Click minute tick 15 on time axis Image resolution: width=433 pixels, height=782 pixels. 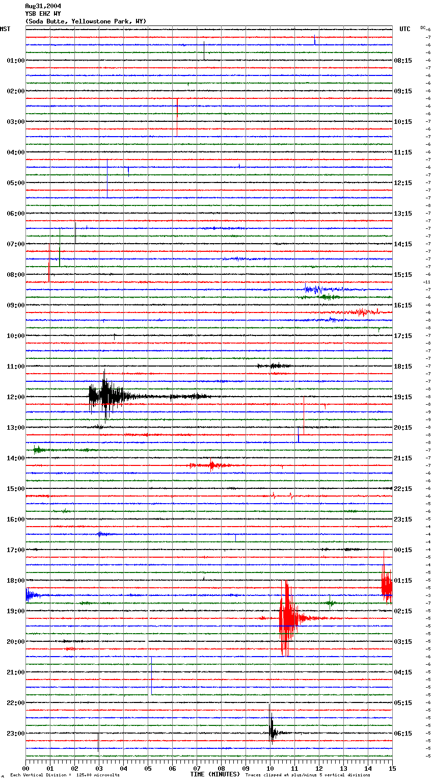pos(392,768)
